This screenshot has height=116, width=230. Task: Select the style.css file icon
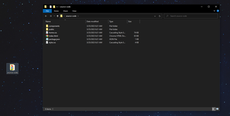point(47,42)
